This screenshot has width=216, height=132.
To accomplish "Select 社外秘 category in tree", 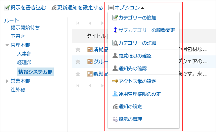I will 18,90.
